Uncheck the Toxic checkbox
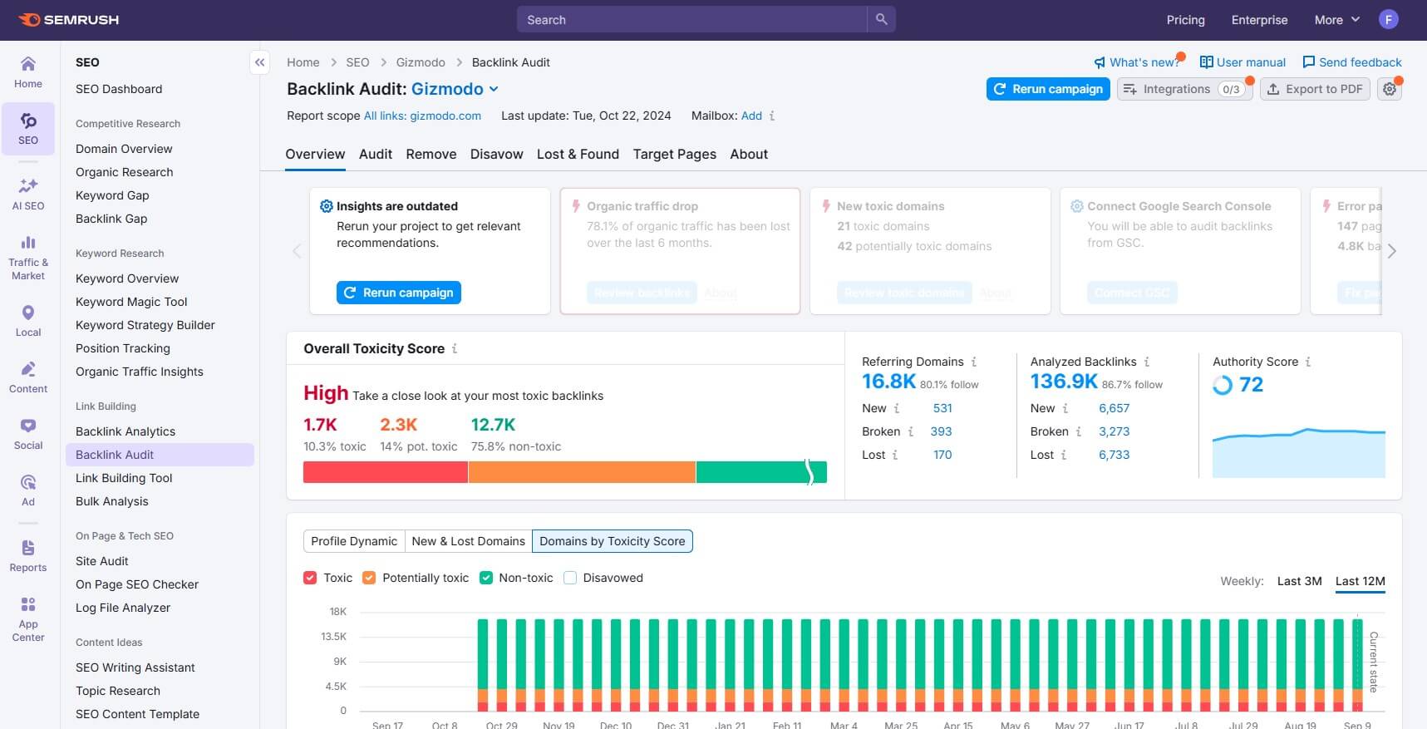 [x=310, y=578]
